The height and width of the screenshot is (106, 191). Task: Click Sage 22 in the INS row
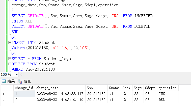pyautogui.click(x=138, y=94)
